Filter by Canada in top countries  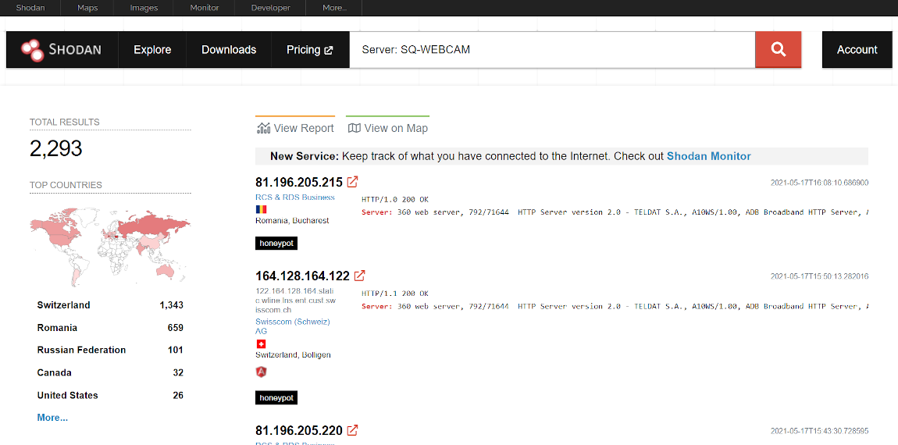pyautogui.click(x=55, y=373)
